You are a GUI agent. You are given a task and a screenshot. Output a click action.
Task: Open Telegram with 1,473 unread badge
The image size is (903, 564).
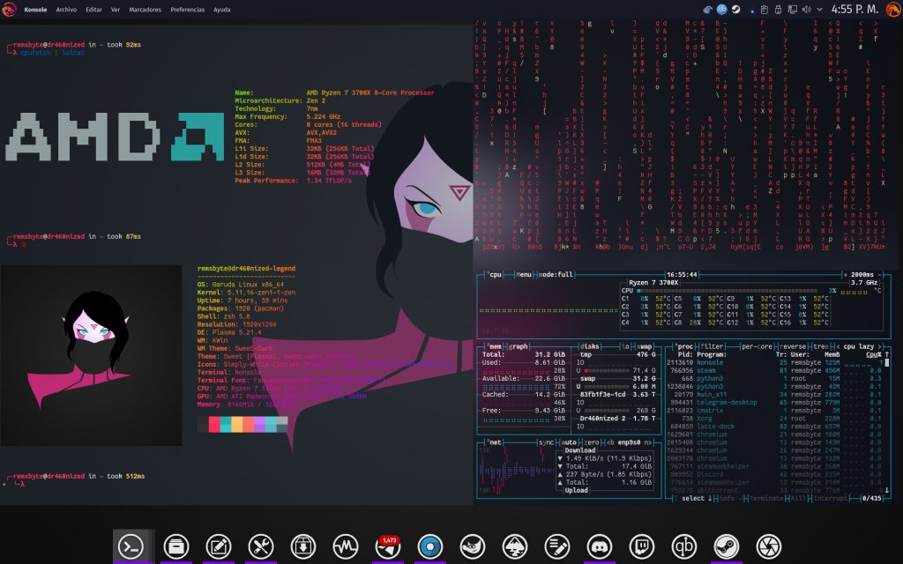(386, 545)
